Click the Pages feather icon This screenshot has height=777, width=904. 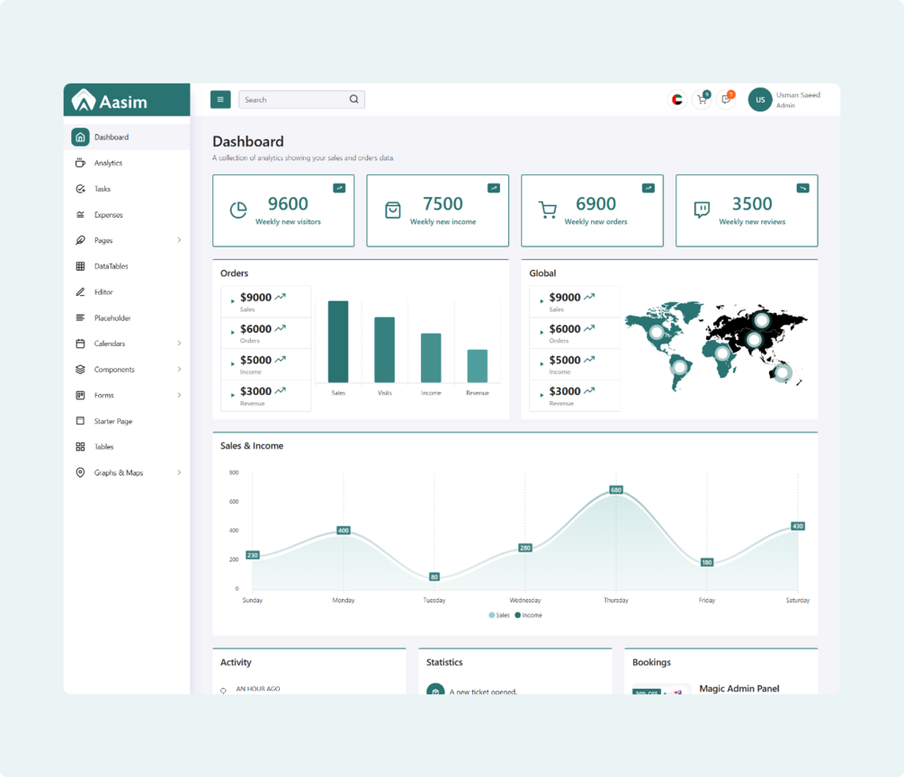tap(80, 240)
